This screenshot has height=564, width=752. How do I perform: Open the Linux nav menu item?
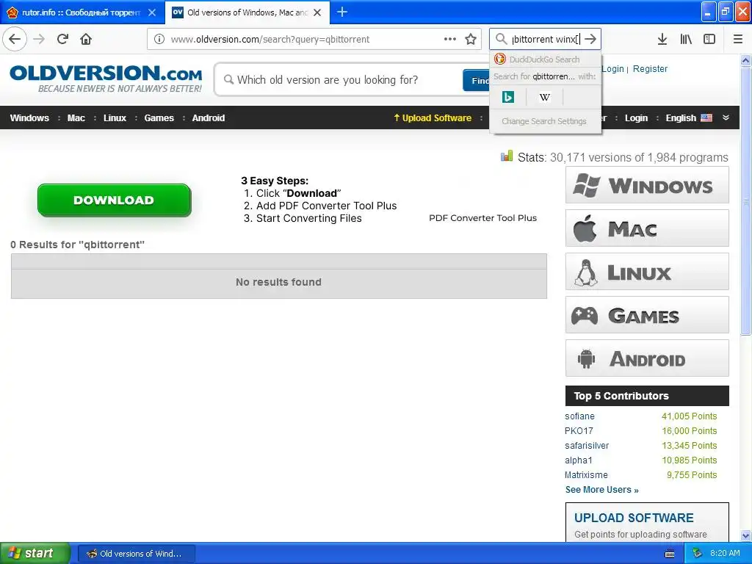115,118
